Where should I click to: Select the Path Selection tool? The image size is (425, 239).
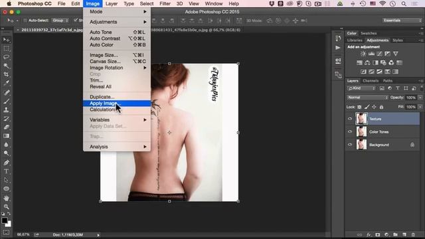point(7,180)
